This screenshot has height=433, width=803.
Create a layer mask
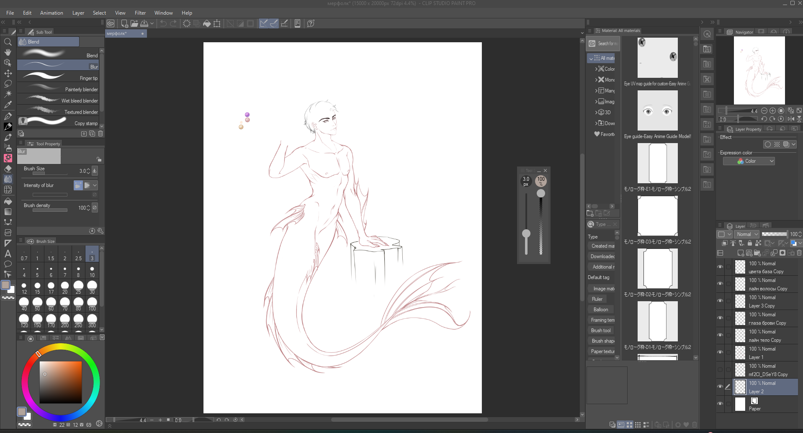tap(782, 253)
